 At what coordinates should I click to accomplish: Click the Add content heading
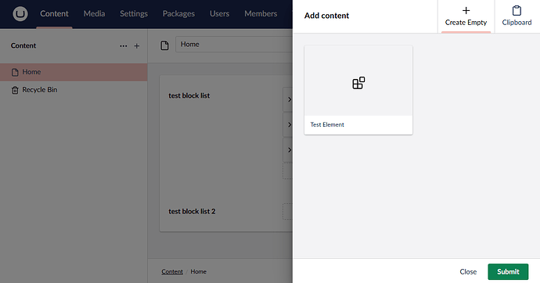(326, 16)
